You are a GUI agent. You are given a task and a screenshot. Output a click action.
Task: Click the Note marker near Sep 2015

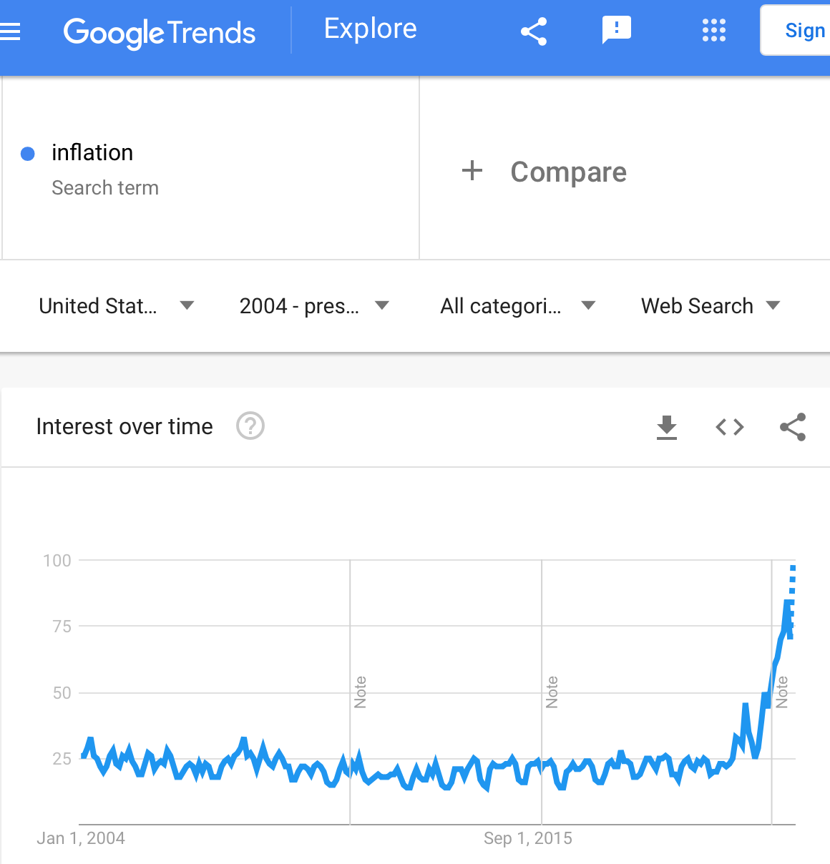552,692
